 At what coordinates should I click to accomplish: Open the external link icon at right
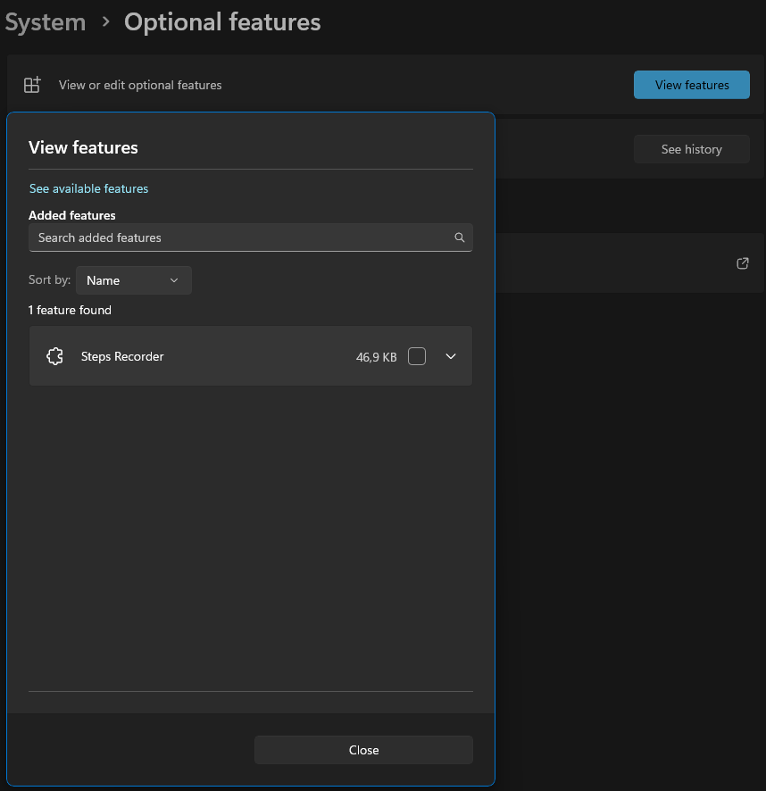tap(742, 263)
